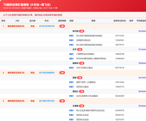
Task: Click the merchant in the order 63693978 row
Action: [91, 111]
